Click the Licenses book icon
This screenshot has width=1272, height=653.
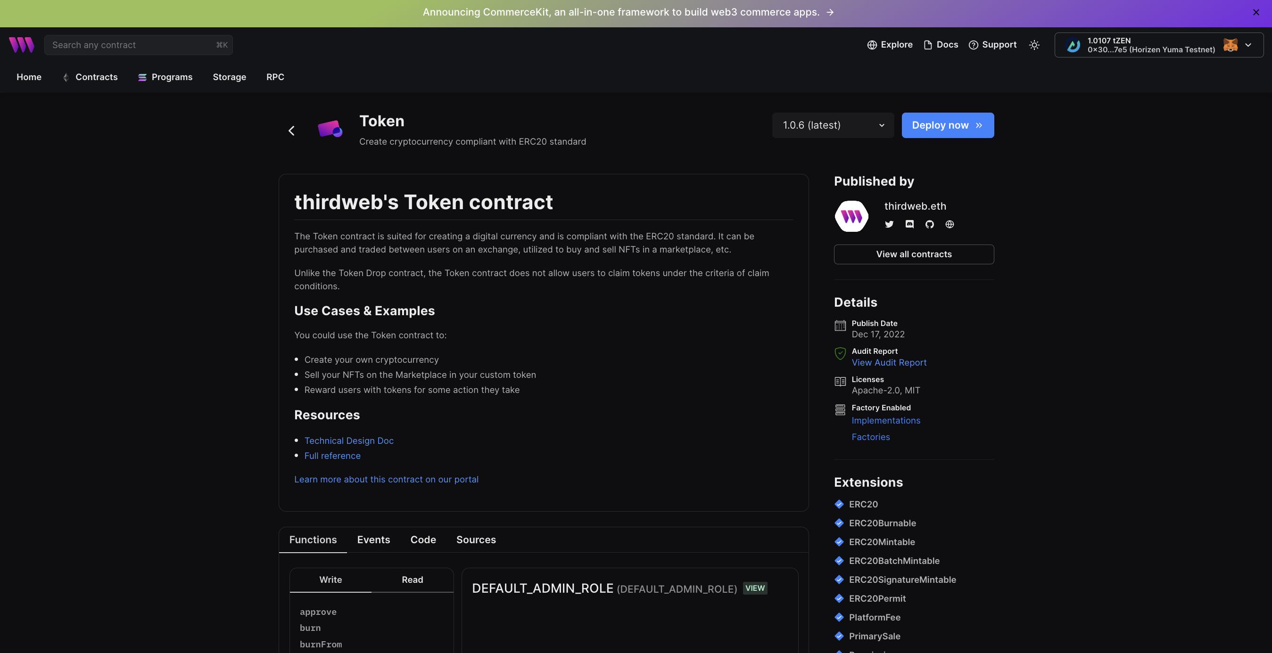tap(840, 382)
